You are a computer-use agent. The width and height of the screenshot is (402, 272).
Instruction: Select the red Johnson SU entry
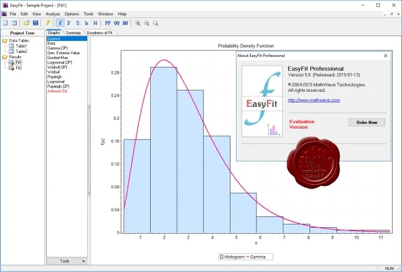pyautogui.click(x=67, y=91)
